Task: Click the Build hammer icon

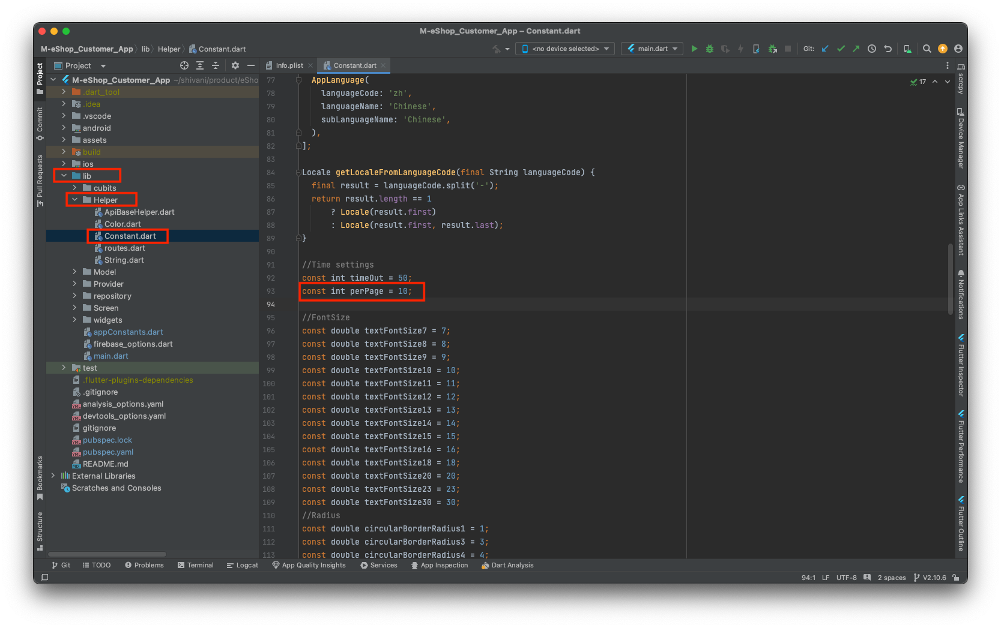Action: coord(496,49)
